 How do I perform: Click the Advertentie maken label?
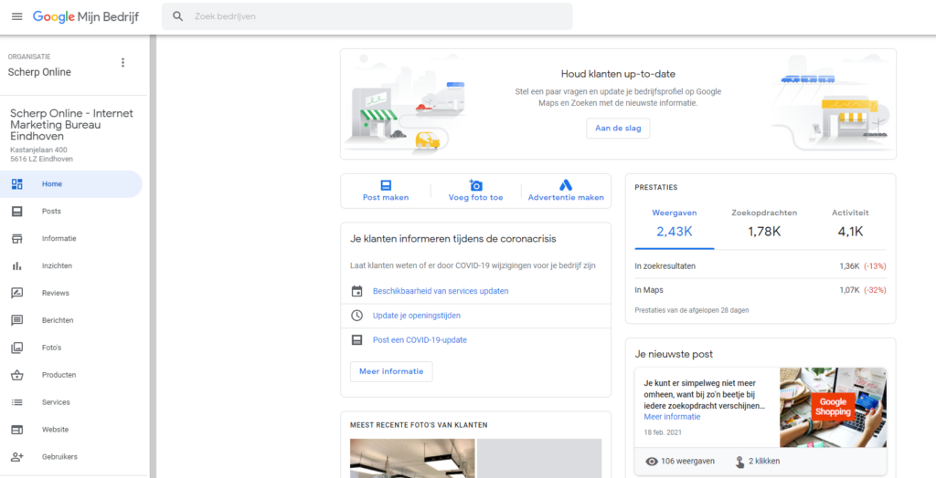(x=566, y=197)
